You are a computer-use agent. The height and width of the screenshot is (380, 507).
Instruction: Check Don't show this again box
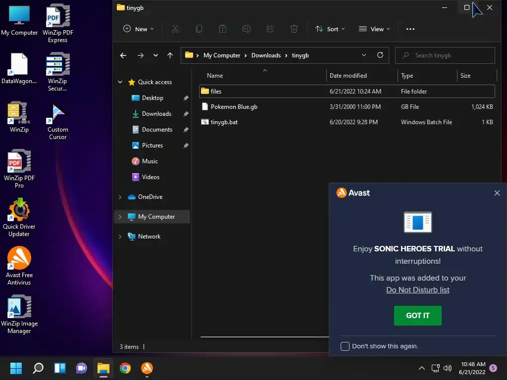[x=345, y=346]
